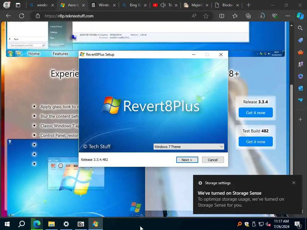Customize sidebar with the plus icon

click(300, 119)
